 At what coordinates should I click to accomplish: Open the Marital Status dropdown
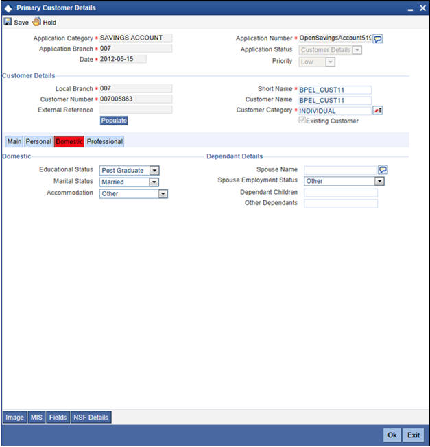point(154,182)
